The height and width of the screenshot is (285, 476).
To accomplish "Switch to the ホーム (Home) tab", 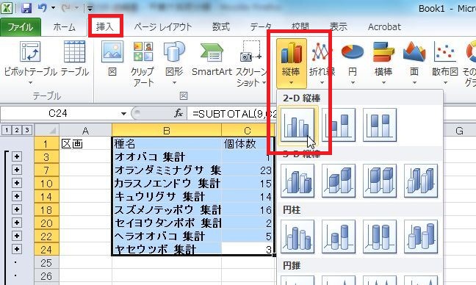I will pos(64,27).
